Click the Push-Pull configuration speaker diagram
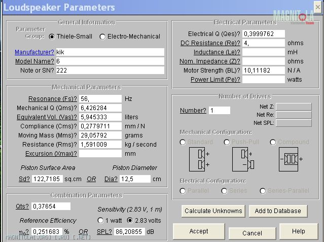324x242 pixels. tap(242, 159)
